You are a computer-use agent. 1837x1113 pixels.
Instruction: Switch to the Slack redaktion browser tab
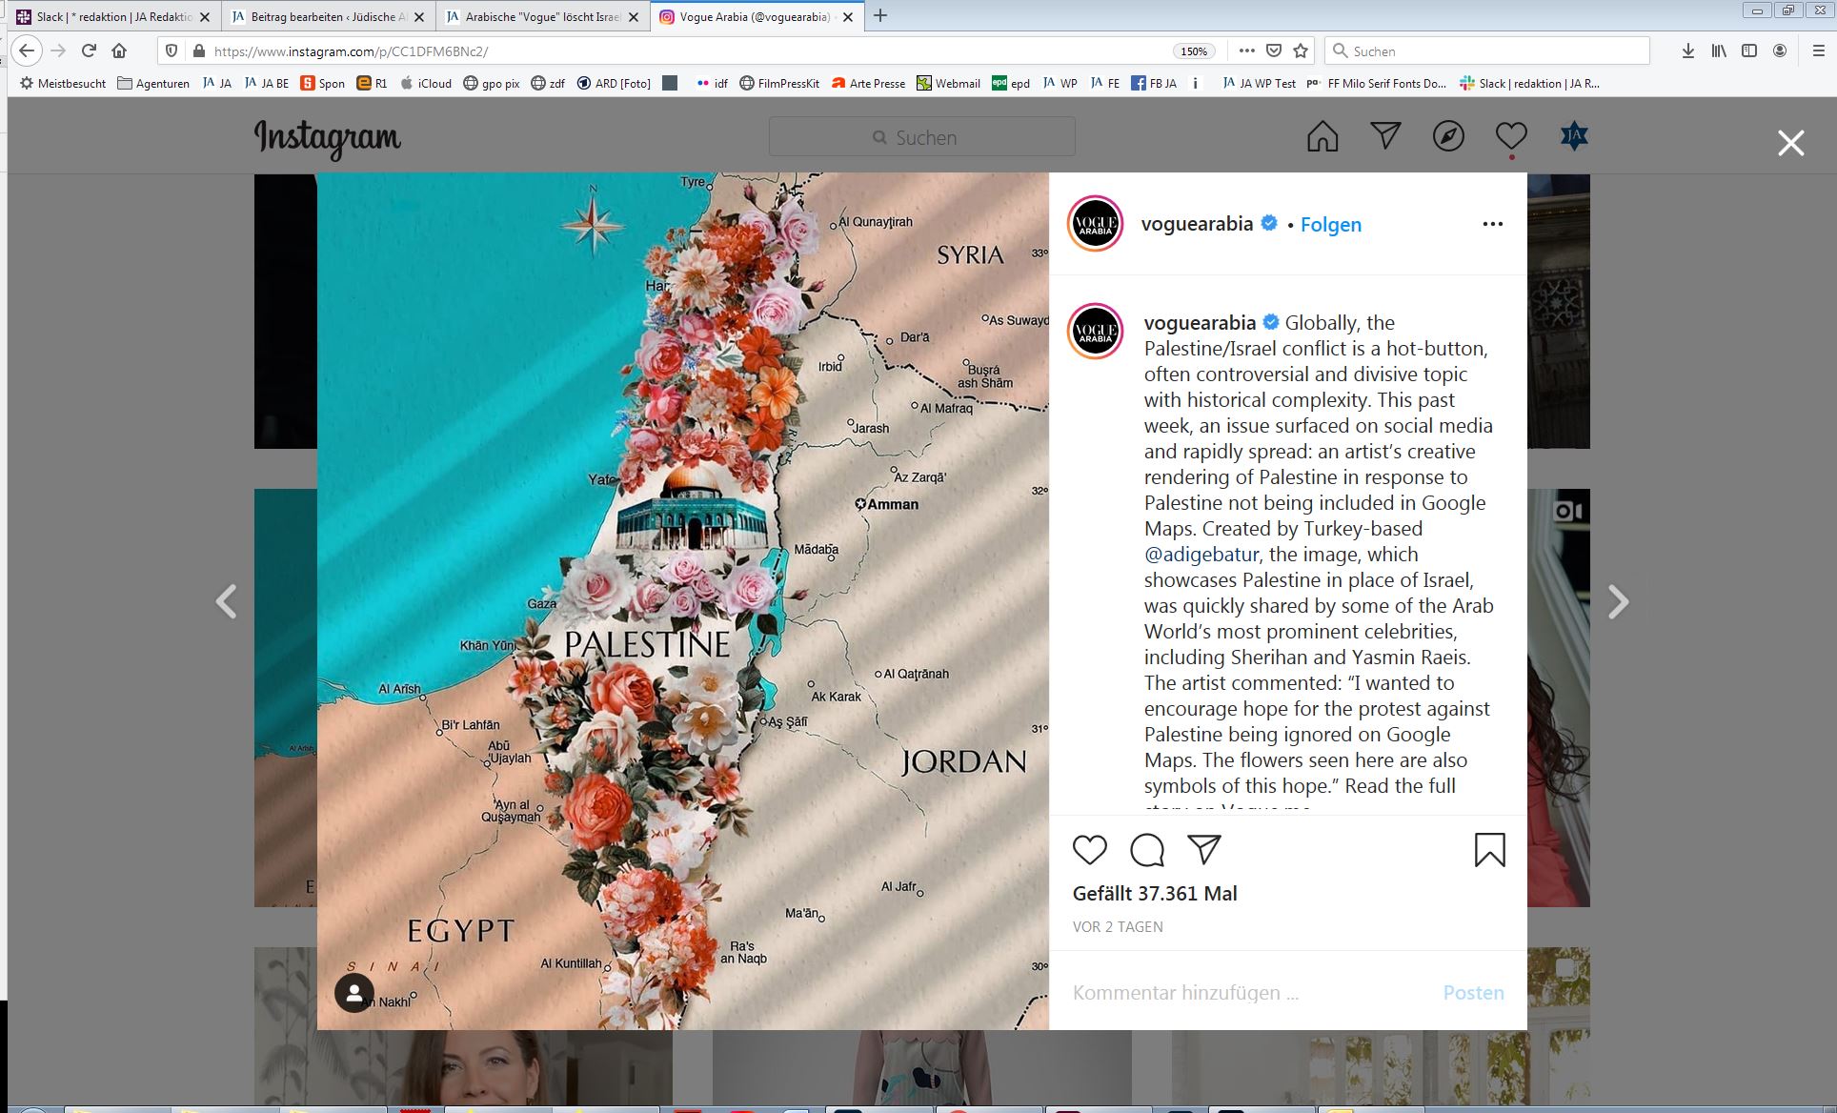[112, 16]
